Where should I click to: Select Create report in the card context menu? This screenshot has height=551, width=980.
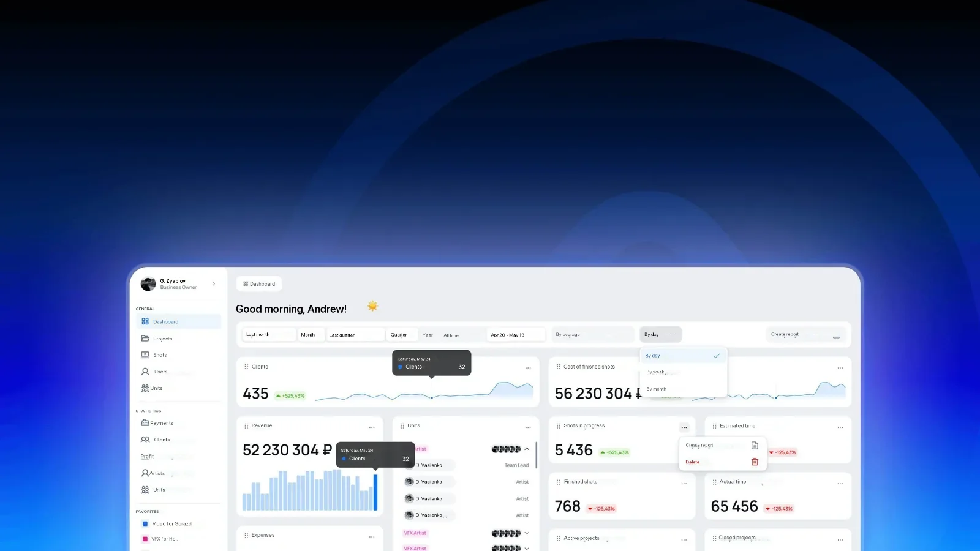click(723, 445)
